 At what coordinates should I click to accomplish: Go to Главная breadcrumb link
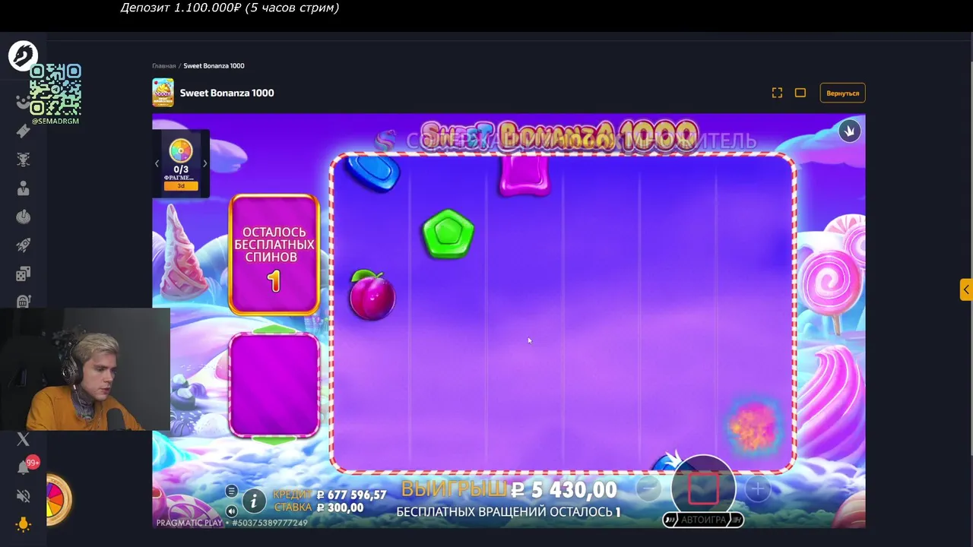coord(163,66)
